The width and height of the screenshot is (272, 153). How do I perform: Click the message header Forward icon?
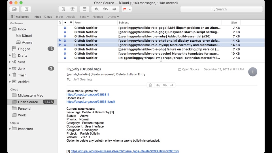click(x=172, y=85)
